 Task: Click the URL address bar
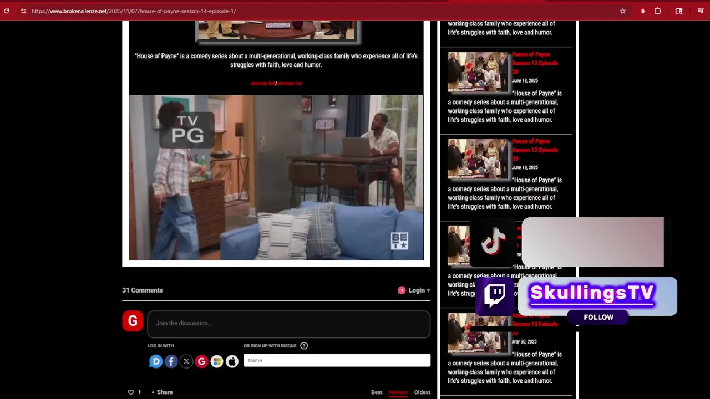point(322,11)
